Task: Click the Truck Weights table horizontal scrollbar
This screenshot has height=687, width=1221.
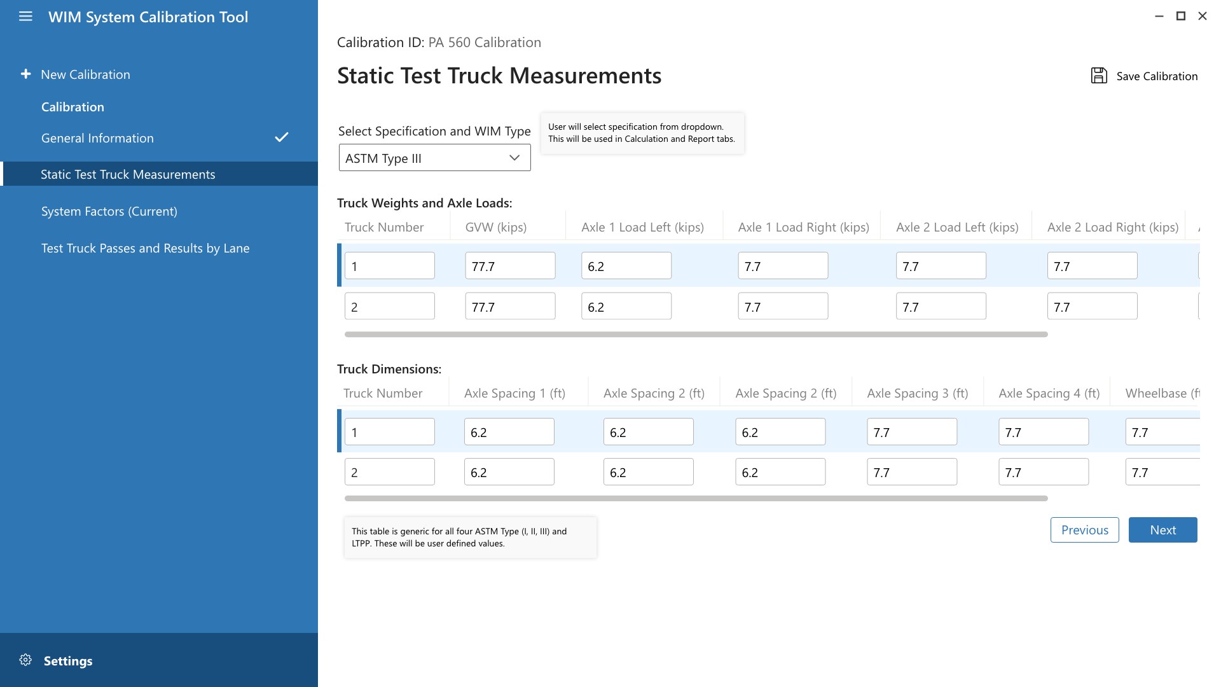Action: pyautogui.click(x=696, y=334)
